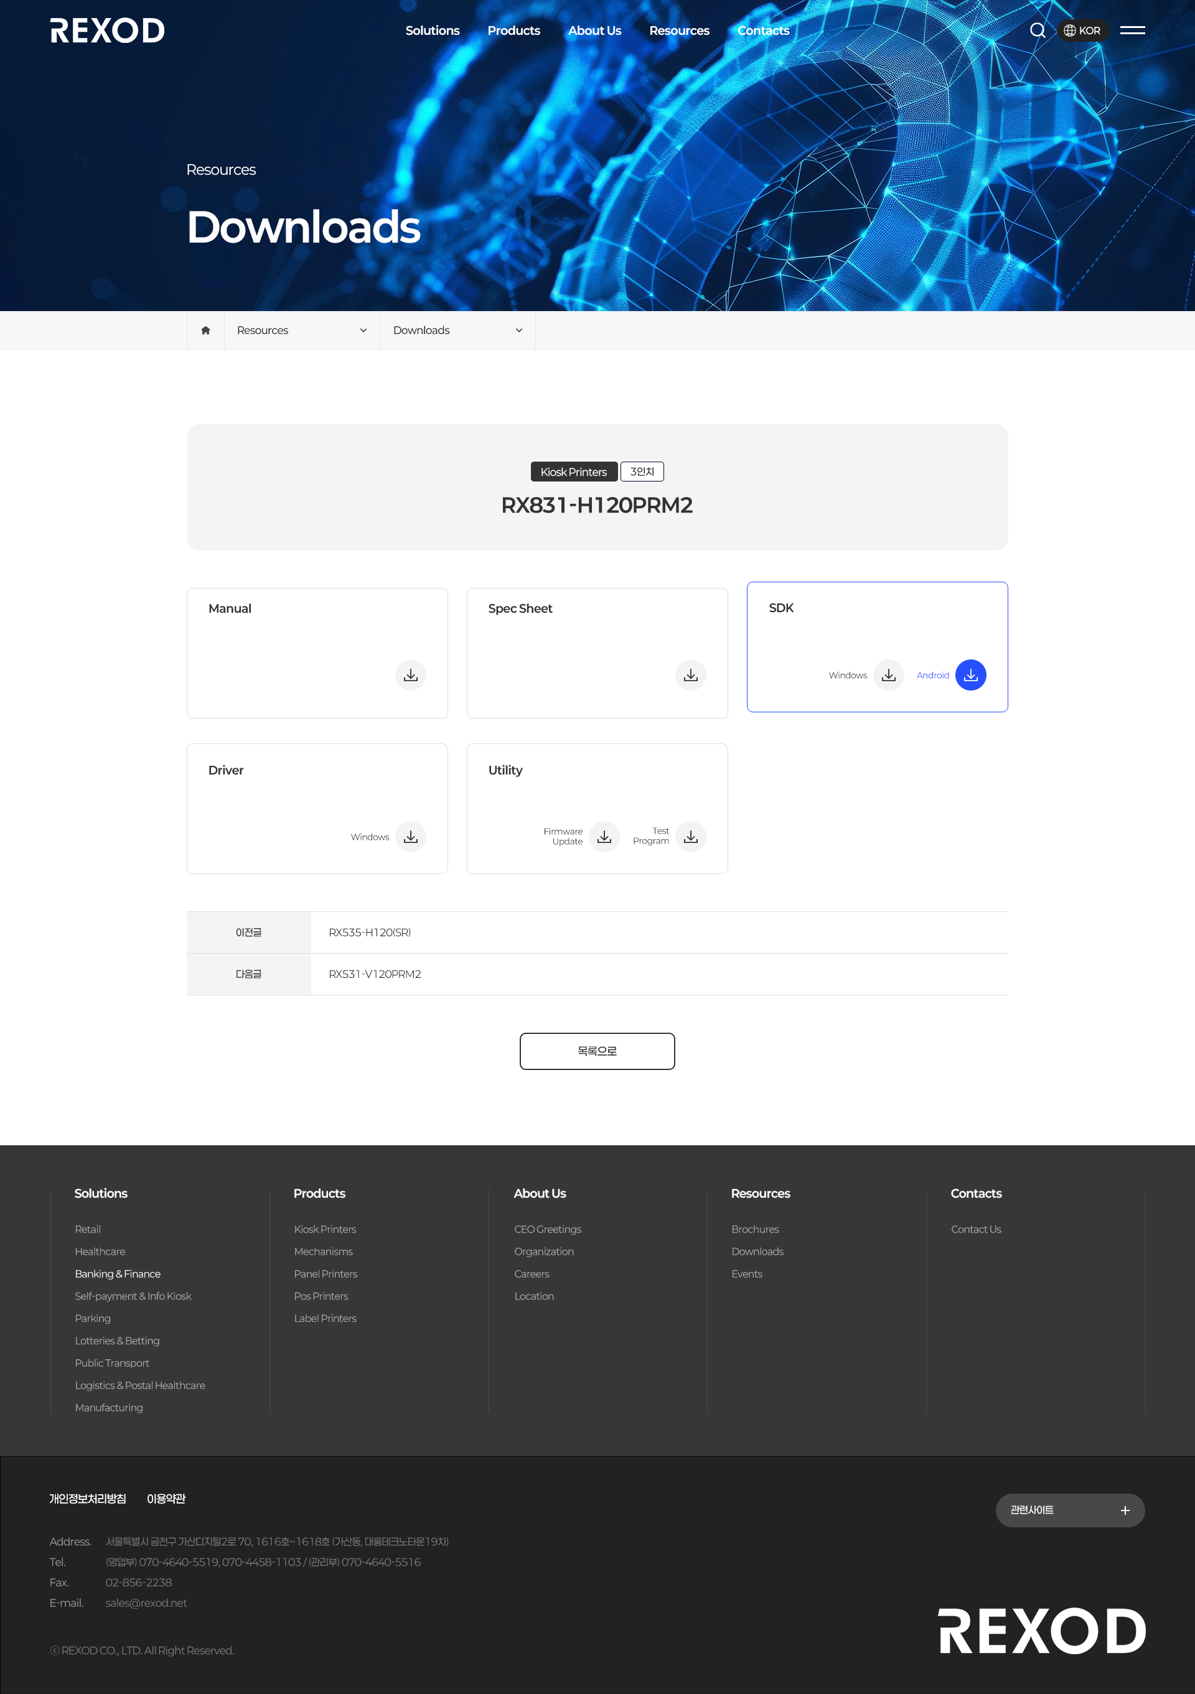Click the Contacts footer column heading
The height and width of the screenshot is (1694, 1195).
(x=977, y=1193)
